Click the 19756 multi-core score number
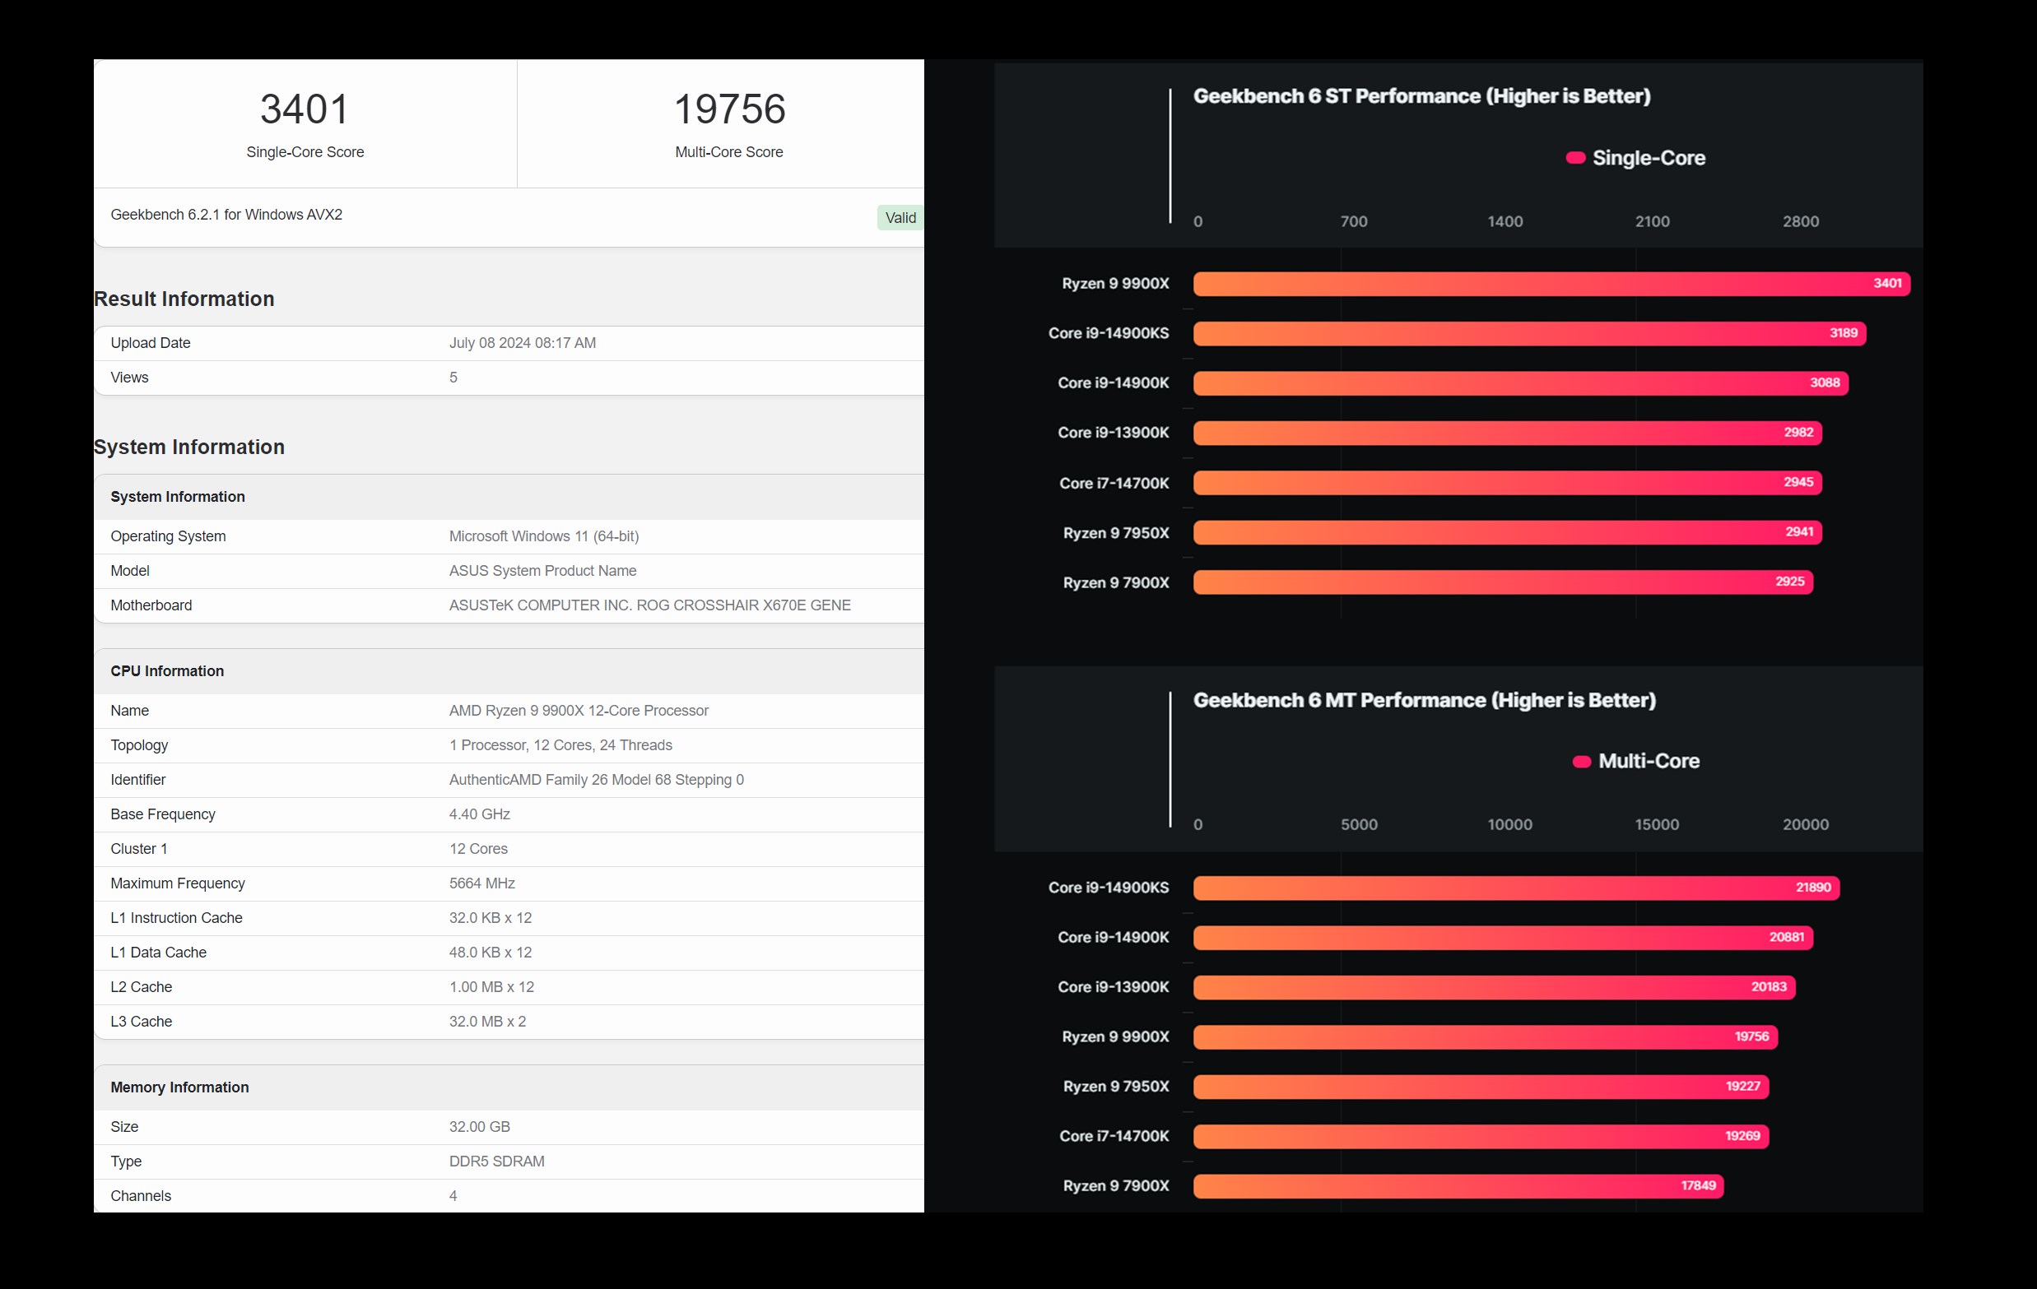The width and height of the screenshot is (2037, 1289). tap(729, 109)
